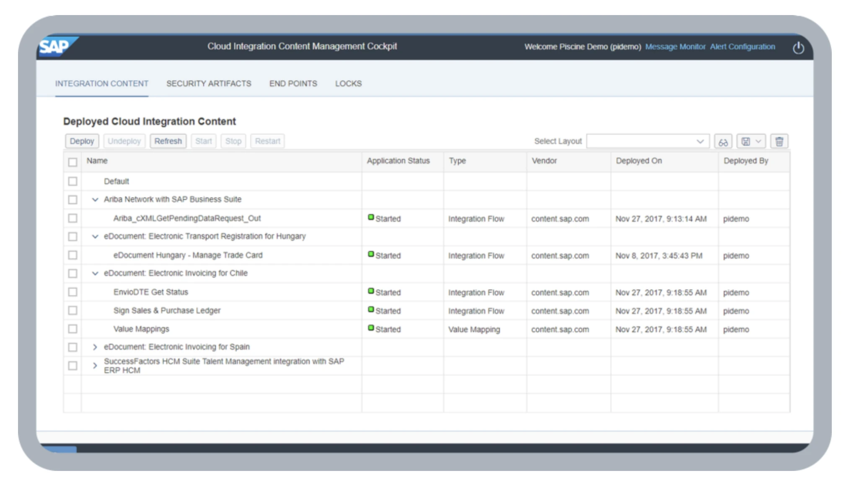Click 'Value Mapping' type cell
854x486 pixels.
click(x=474, y=330)
